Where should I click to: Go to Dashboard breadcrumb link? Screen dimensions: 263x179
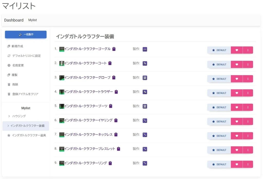click(14, 20)
